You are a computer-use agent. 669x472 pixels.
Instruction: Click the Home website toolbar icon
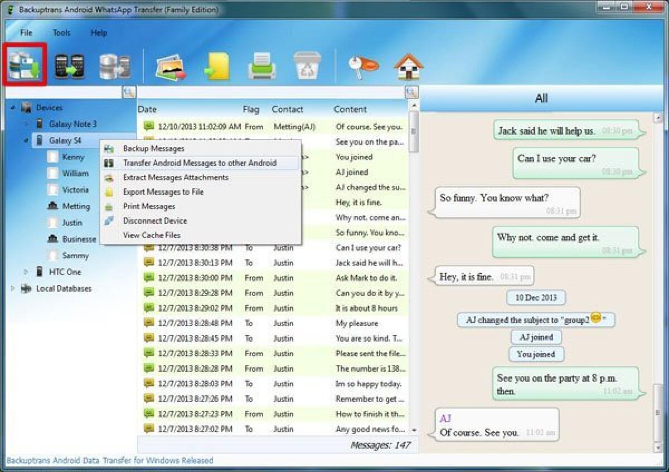409,65
